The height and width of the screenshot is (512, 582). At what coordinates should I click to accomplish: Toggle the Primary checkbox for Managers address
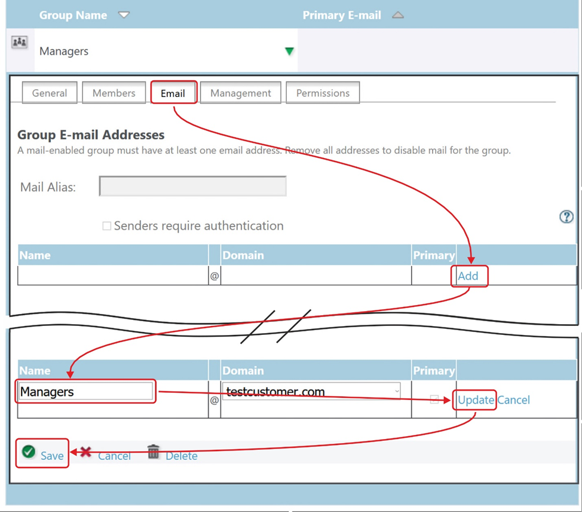[x=434, y=400]
